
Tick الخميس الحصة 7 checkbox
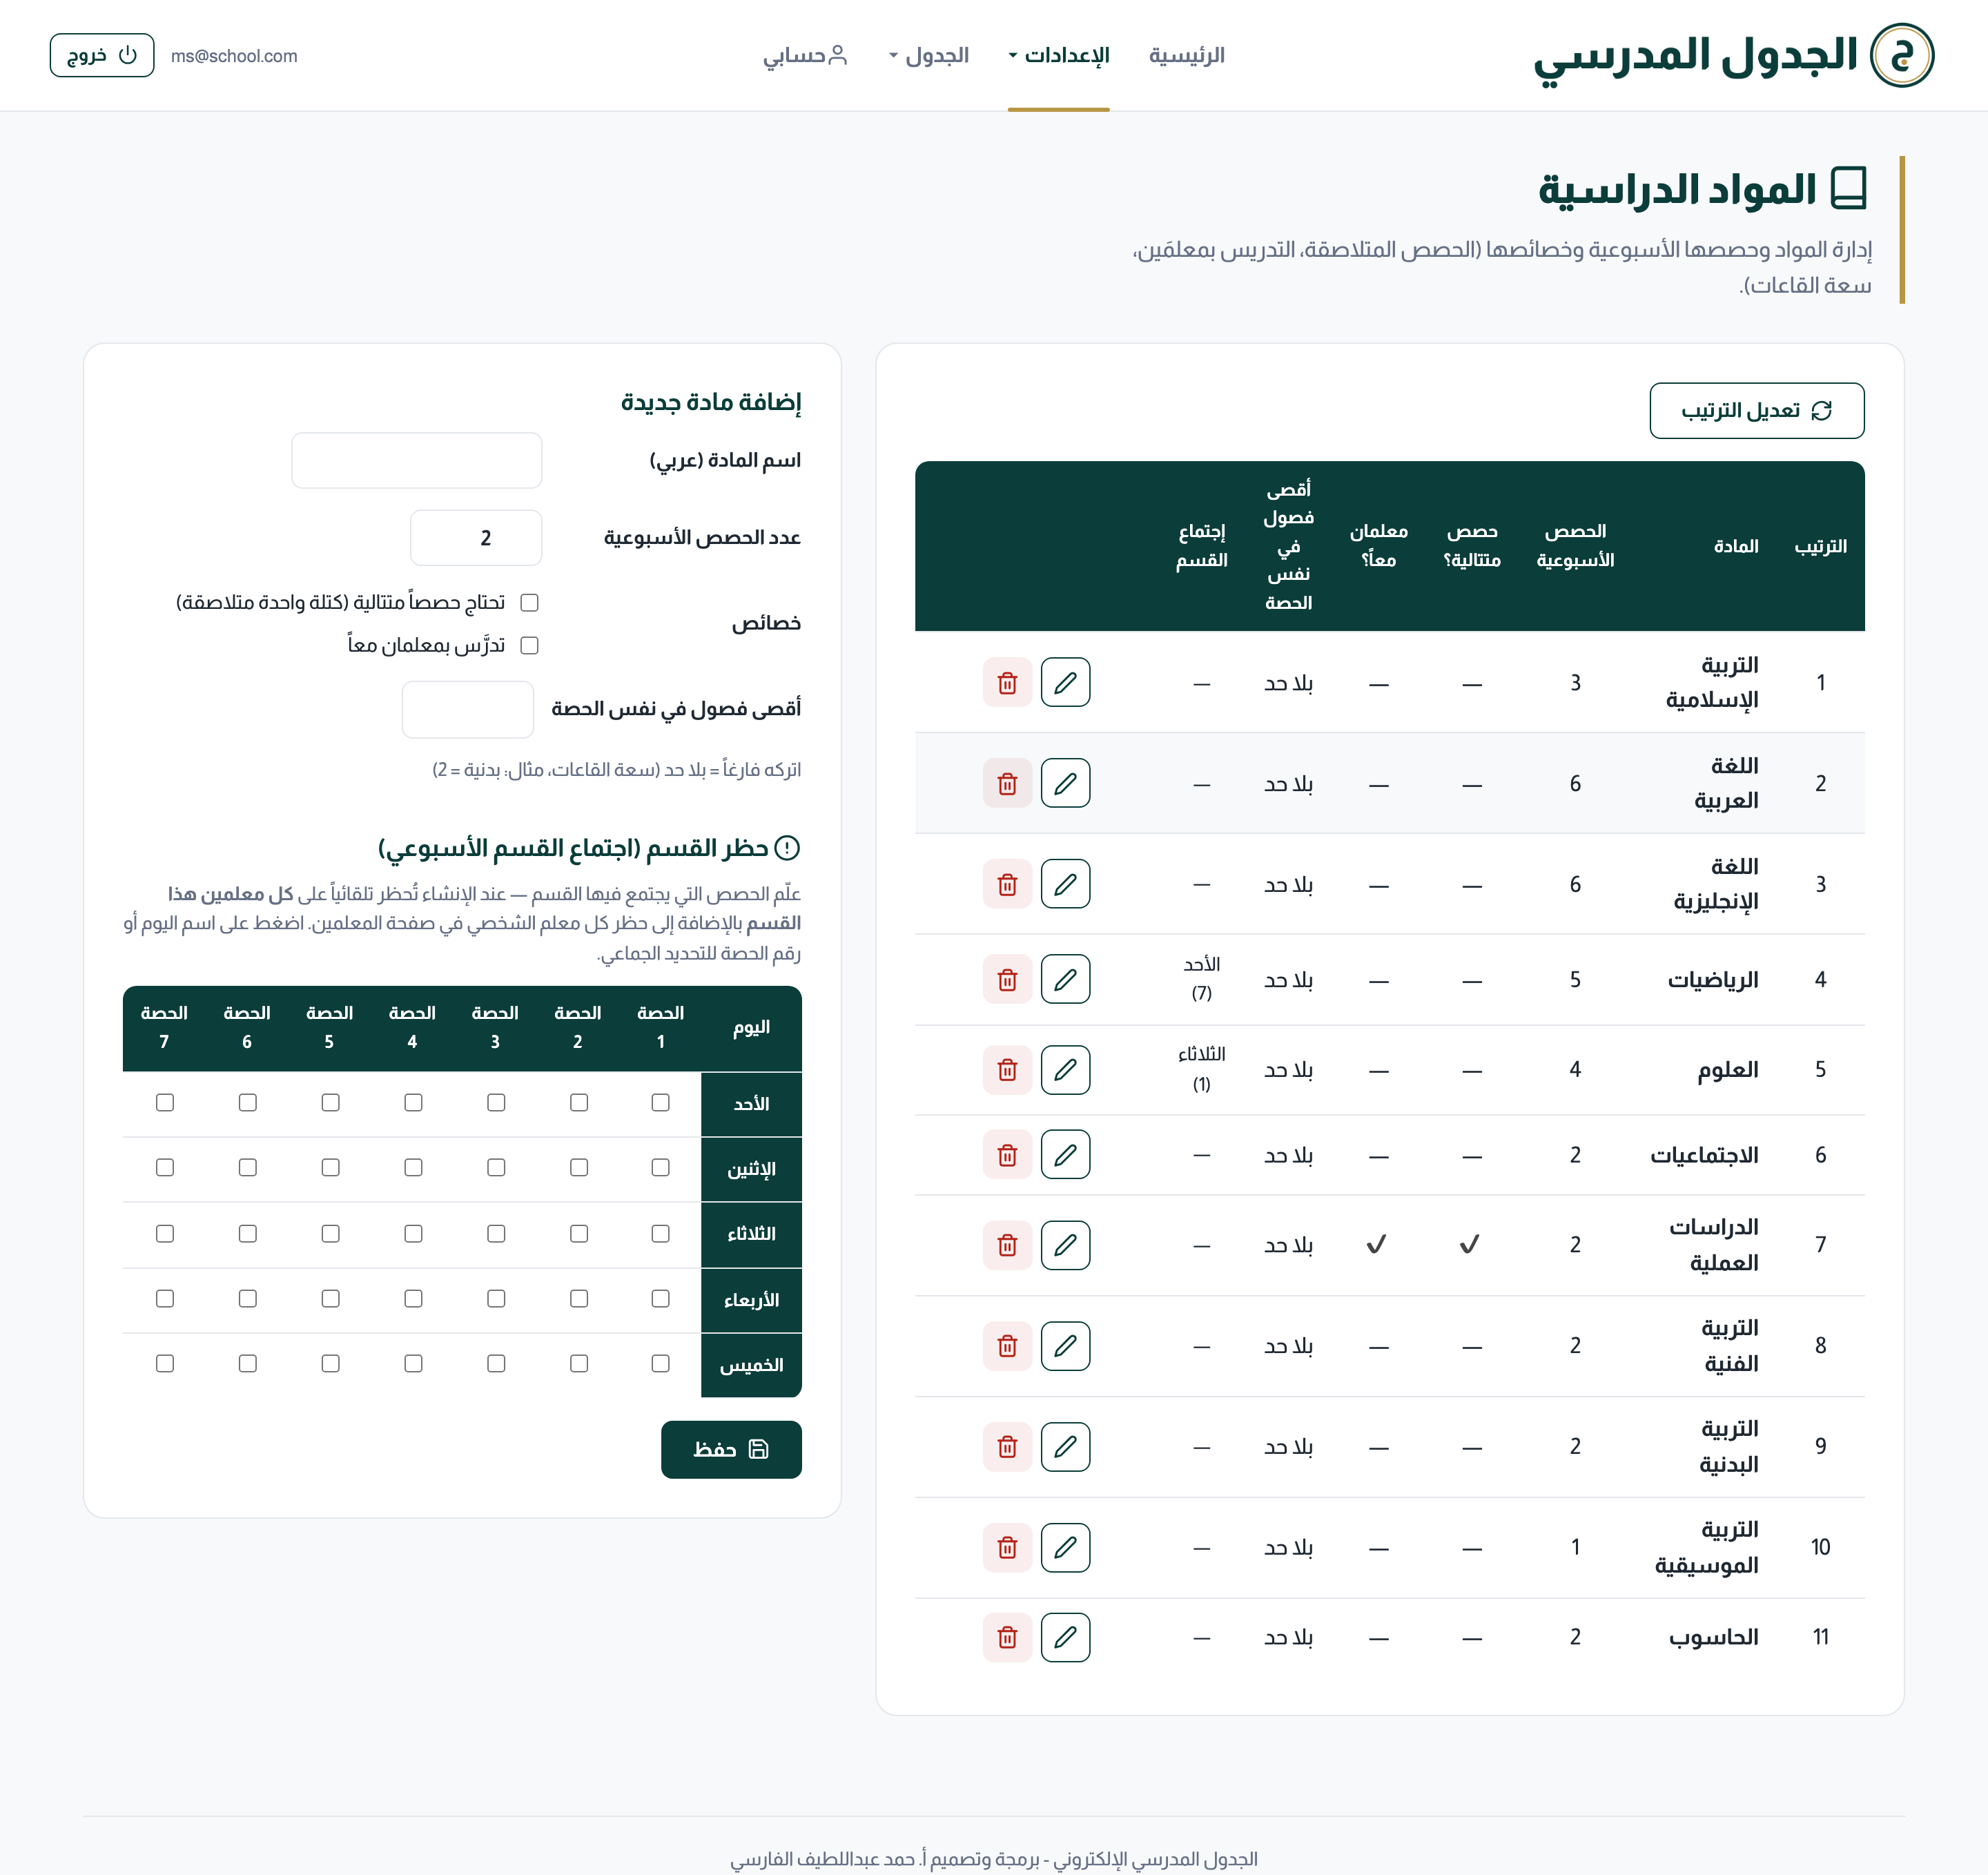point(165,1363)
